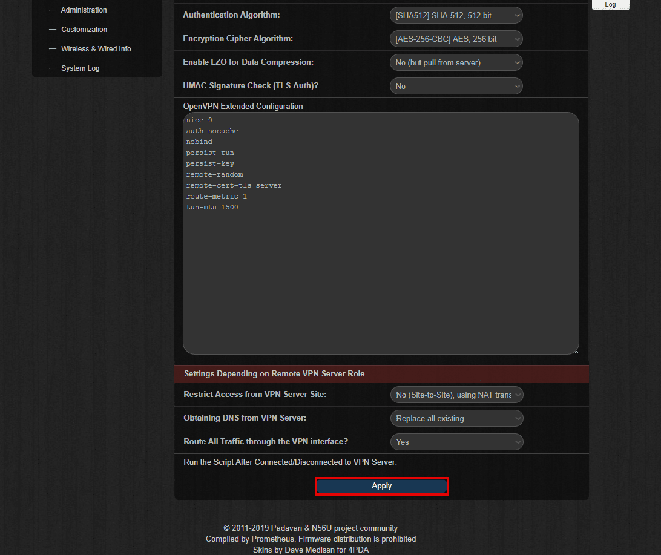
Task: Open the Customization page
Action: [84, 29]
